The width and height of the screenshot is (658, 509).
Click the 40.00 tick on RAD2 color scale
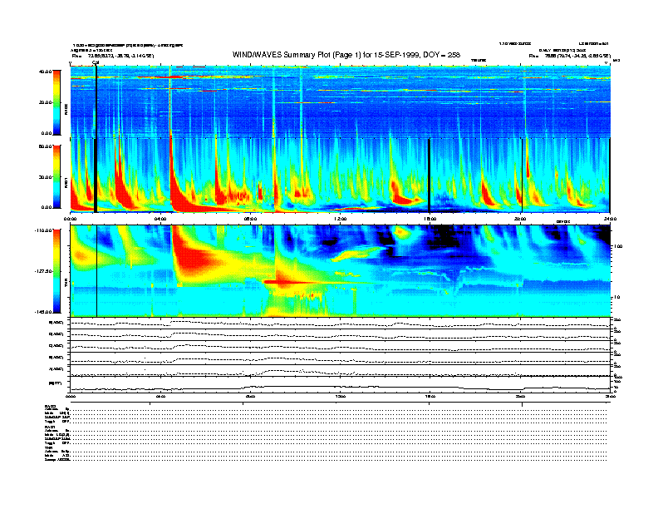click(x=45, y=72)
